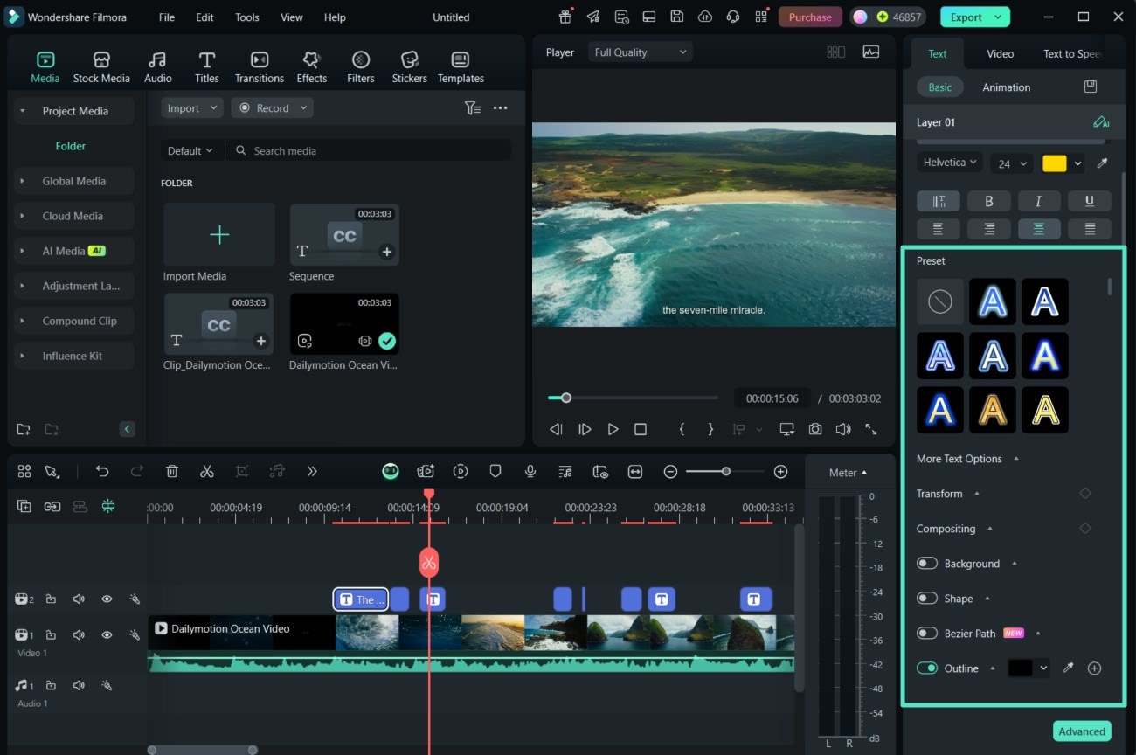Click the zoom in plus icon on timeline
This screenshot has width=1136, height=755.
coord(781,471)
